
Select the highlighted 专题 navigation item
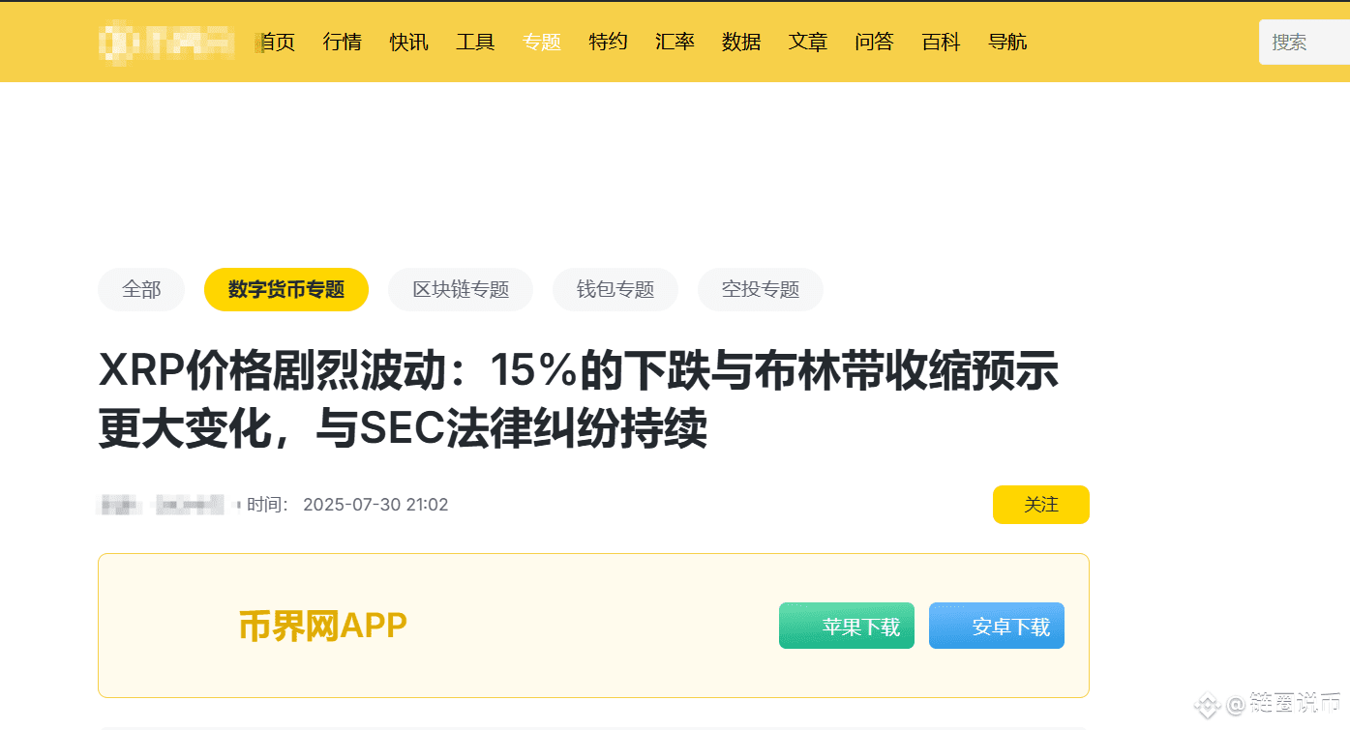point(542,42)
